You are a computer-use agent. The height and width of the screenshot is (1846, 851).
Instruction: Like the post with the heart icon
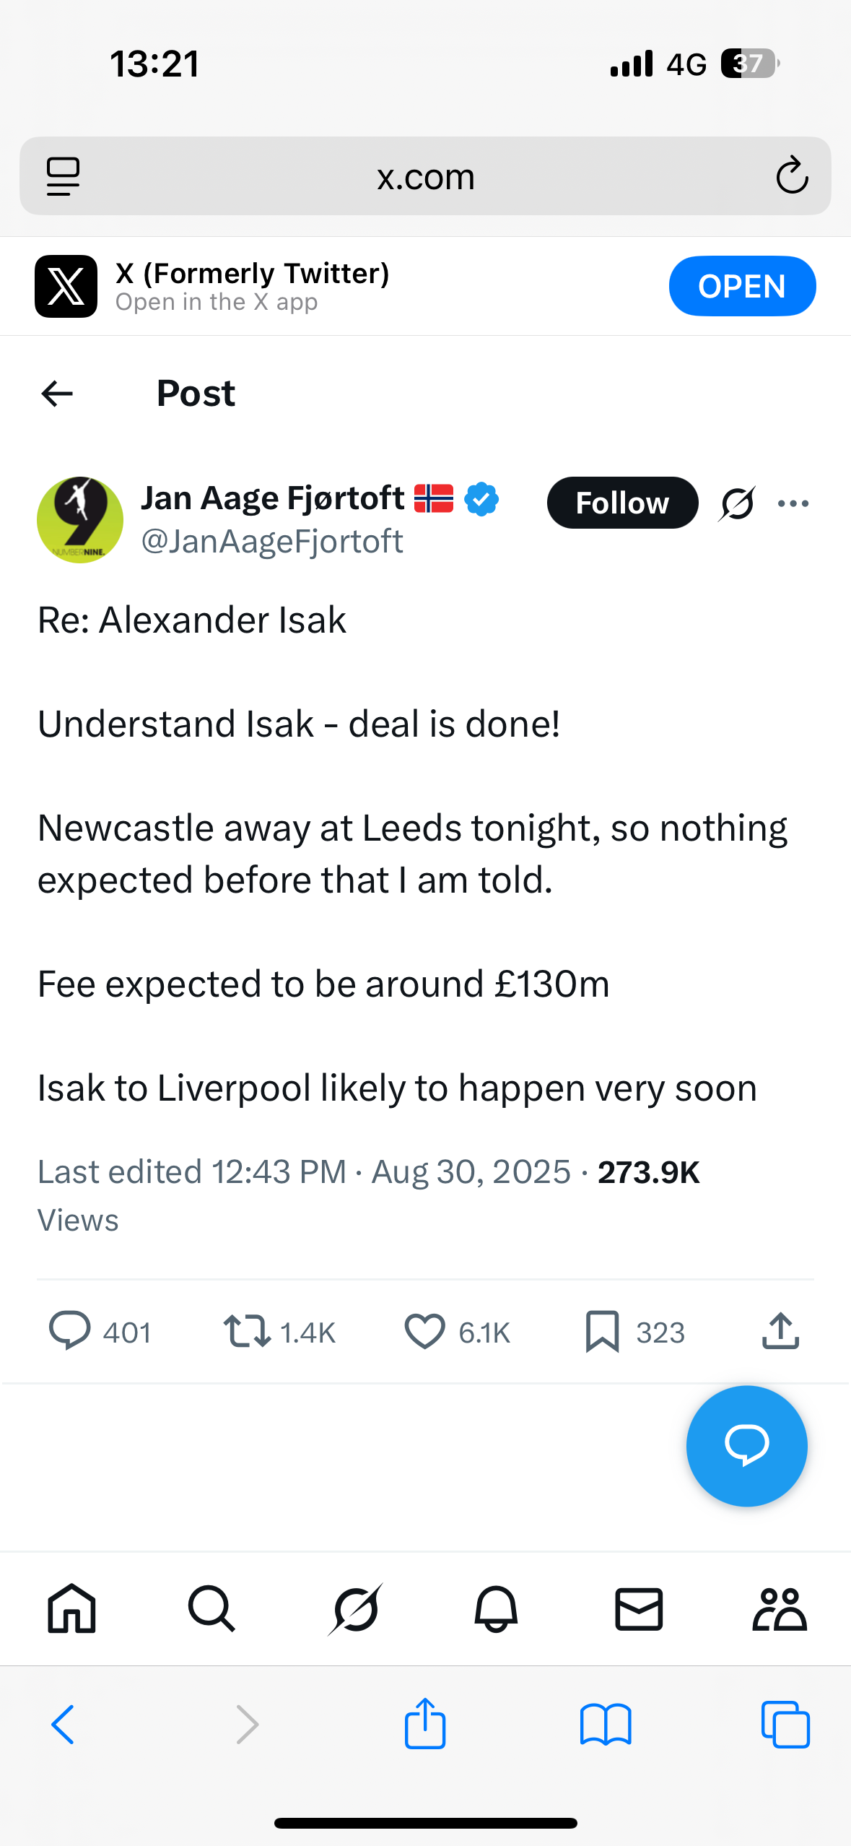[x=424, y=1330]
